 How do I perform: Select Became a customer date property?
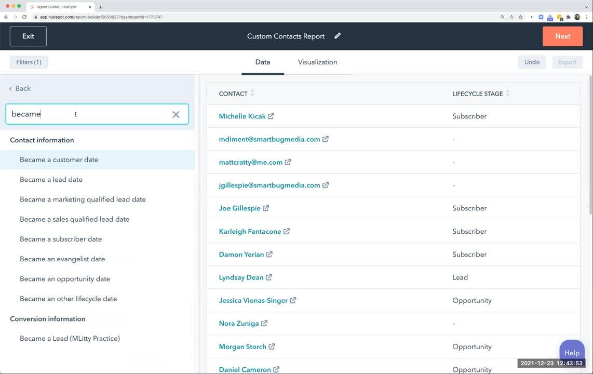pyautogui.click(x=97, y=159)
